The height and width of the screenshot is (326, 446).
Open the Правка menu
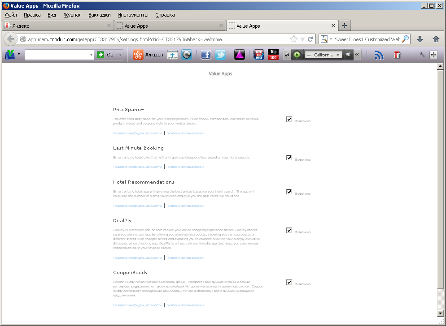click(x=32, y=15)
